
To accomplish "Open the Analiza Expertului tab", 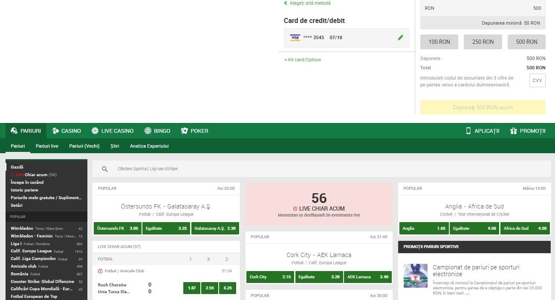I will (x=149, y=146).
